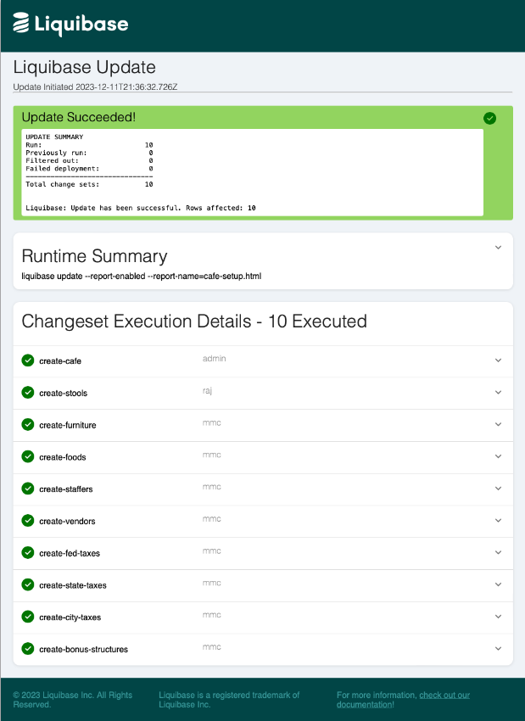Click the Liquibase logo in the header
This screenshot has height=721, width=525.
tap(70, 24)
